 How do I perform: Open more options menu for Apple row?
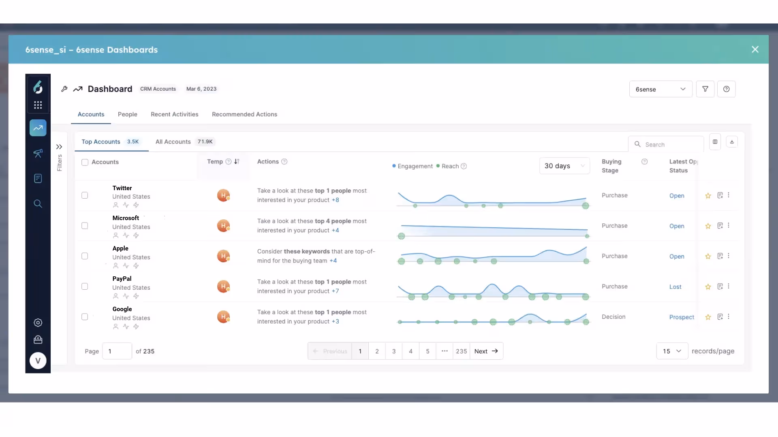coord(729,256)
